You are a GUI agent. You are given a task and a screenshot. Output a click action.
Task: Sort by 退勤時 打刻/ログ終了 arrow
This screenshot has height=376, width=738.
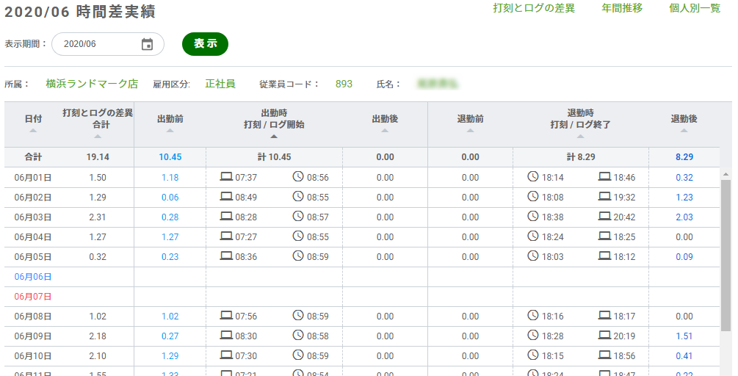580,137
